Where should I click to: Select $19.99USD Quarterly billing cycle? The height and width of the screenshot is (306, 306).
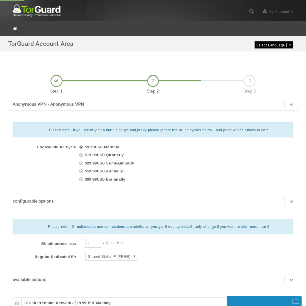(81, 155)
